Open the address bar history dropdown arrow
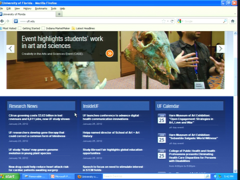Screen dimensions: 240x180 (168, 21)
